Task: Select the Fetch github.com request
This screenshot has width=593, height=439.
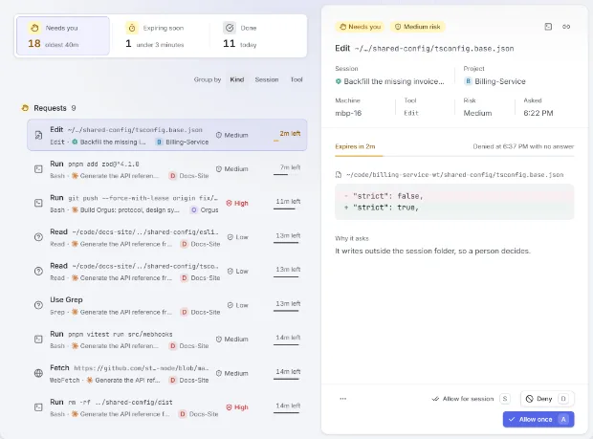Action: tap(166, 373)
